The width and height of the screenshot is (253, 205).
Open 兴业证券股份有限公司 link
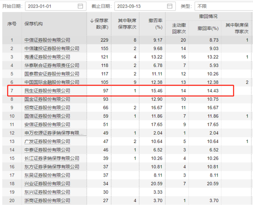pyautogui.click(x=47, y=183)
